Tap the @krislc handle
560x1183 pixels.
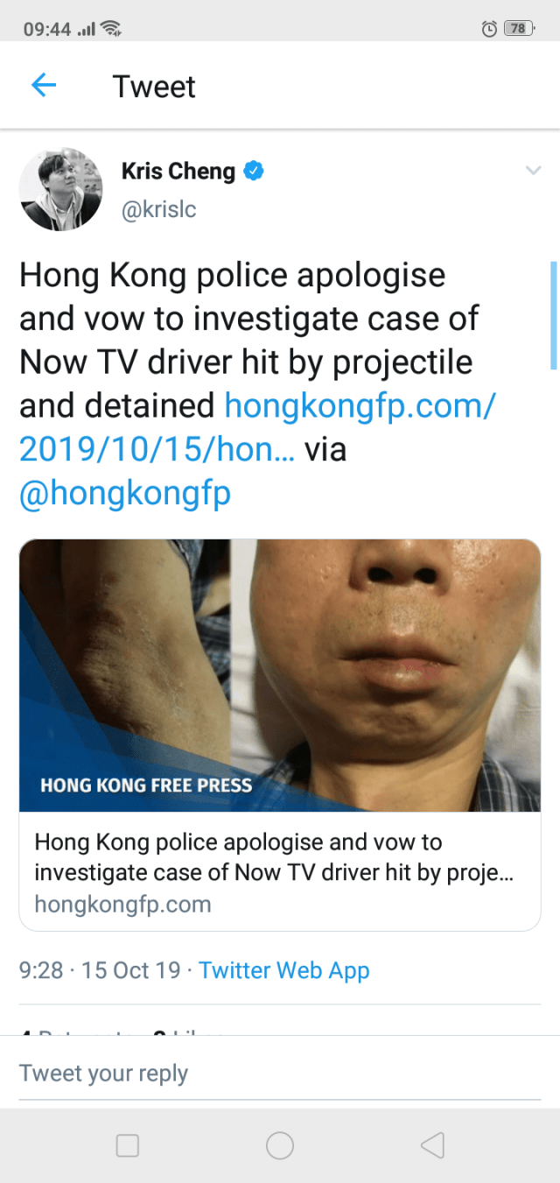(158, 211)
